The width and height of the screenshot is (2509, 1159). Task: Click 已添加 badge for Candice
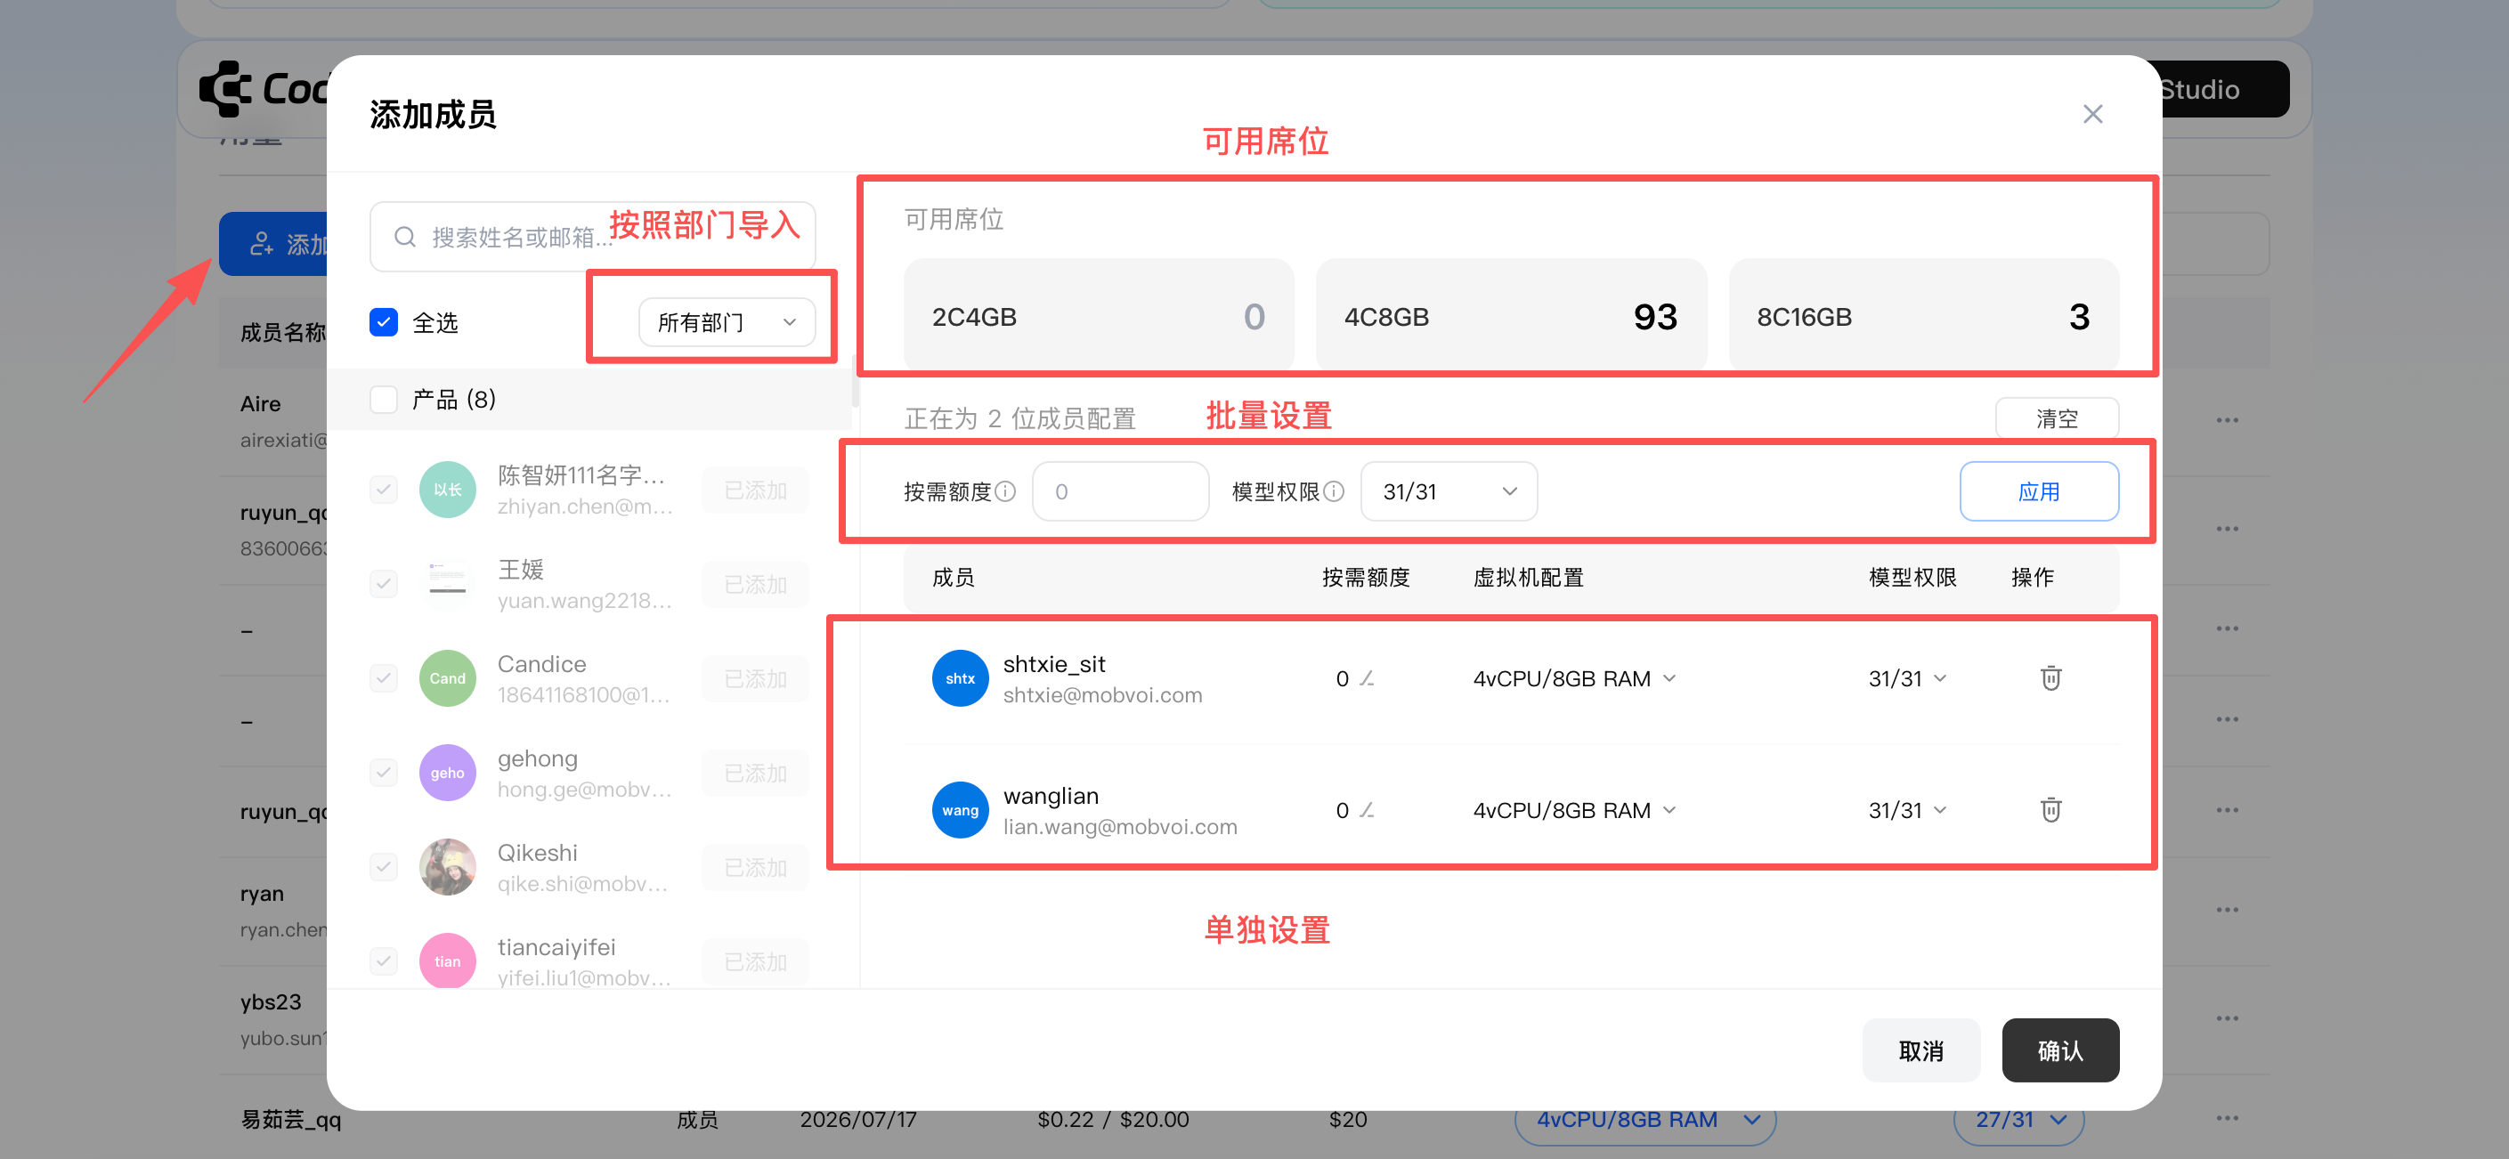pyautogui.click(x=755, y=678)
